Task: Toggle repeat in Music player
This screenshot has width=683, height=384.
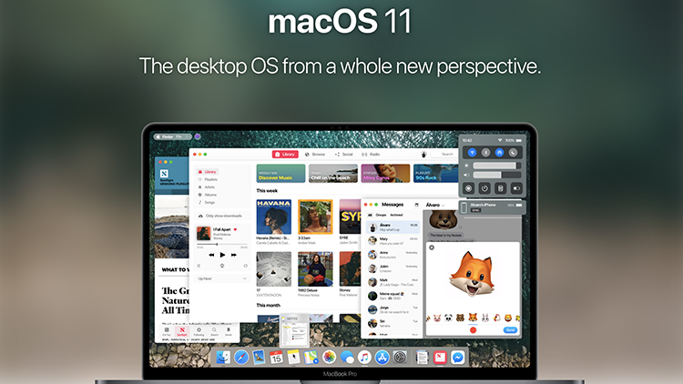Action: click(x=245, y=266)
